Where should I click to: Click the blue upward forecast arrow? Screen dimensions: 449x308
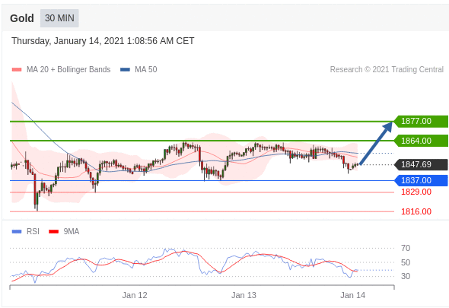tap(376, 143)
